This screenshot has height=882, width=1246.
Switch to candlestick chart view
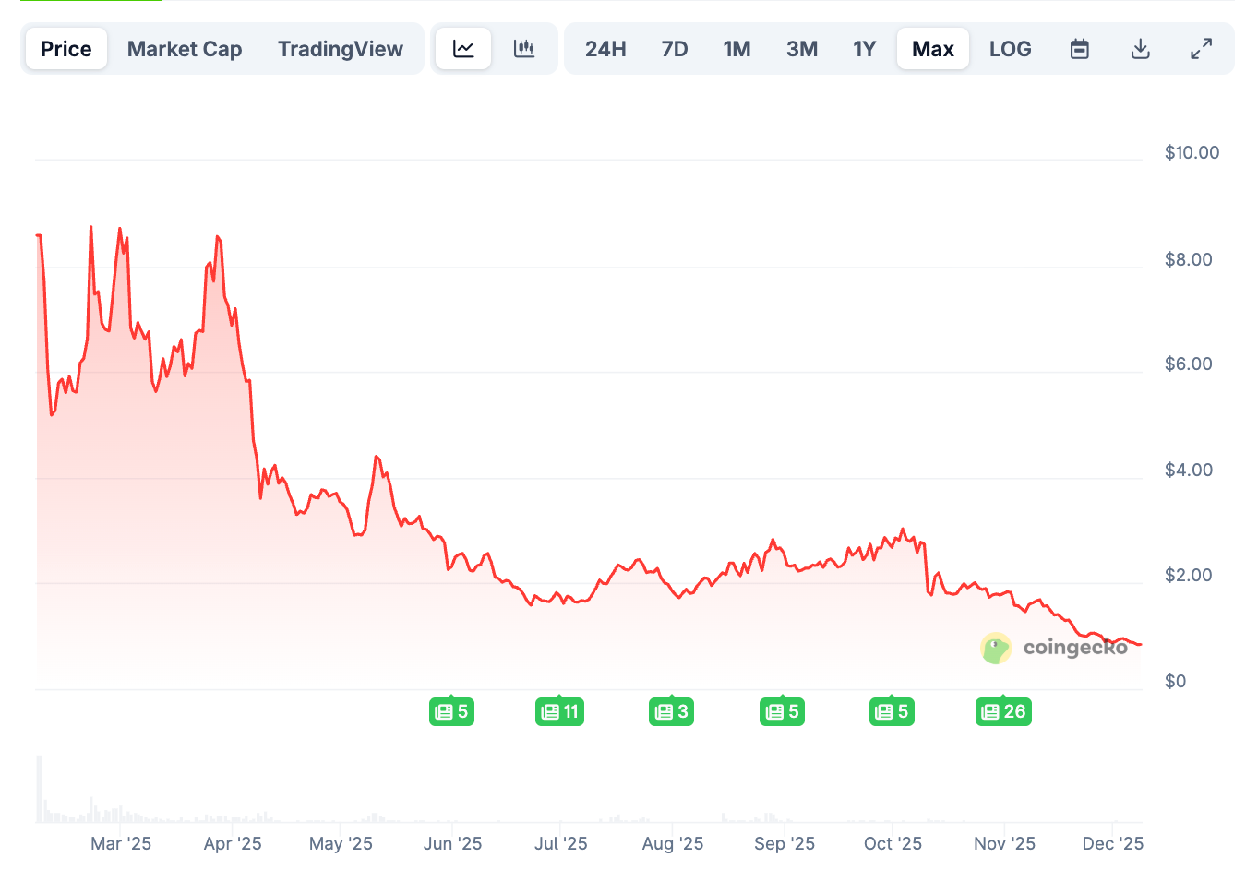pyautogui.click(x=524, y=49)
